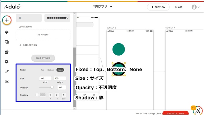Viewport: 204px width, 115px height.
Task: Open the border style dropdown
Action: pos(58,18)
